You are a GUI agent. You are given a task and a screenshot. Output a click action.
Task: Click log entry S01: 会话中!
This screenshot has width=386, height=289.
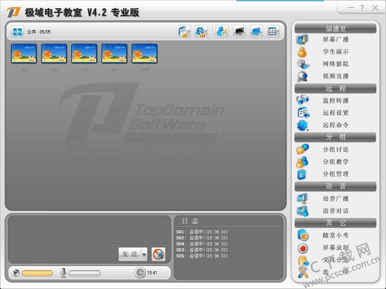coord(202,232)
